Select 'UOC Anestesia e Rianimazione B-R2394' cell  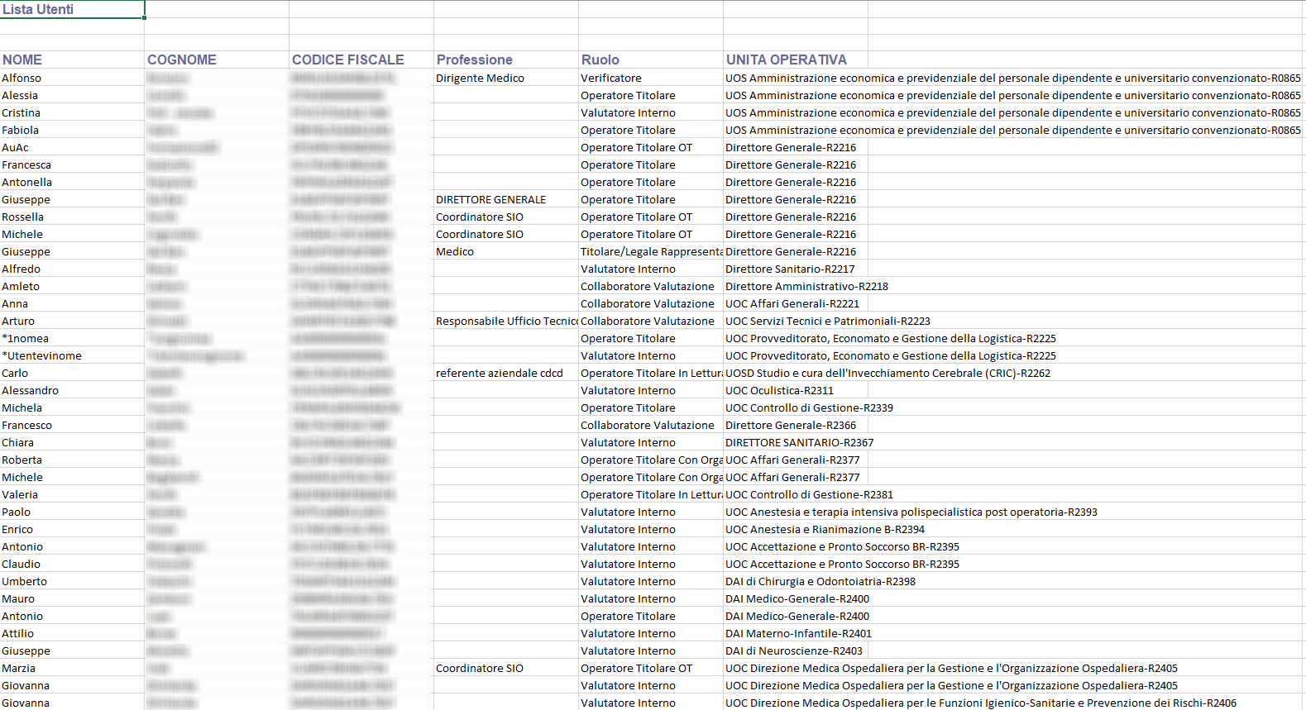825,529
